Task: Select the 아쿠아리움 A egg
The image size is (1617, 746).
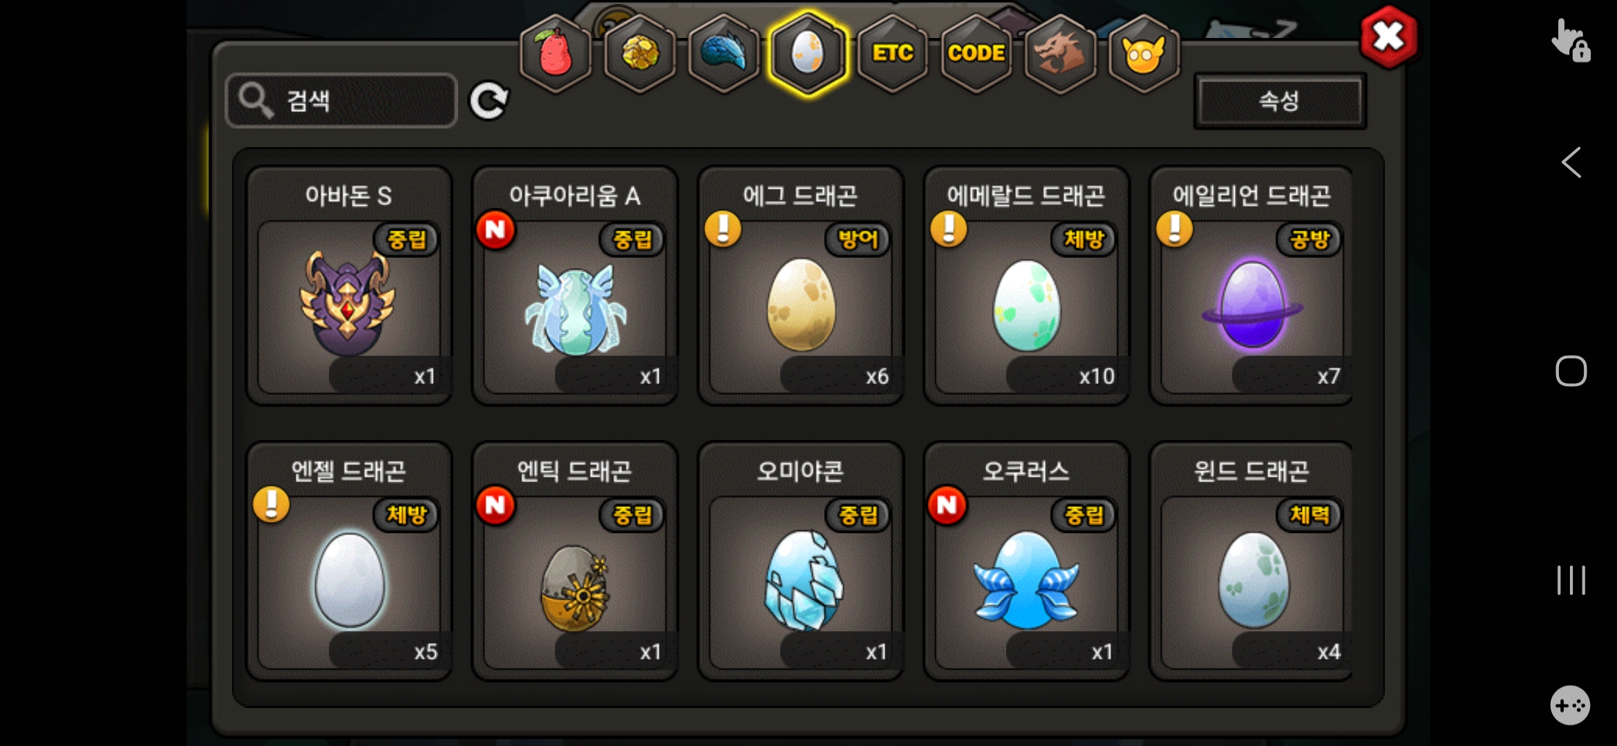Action: click(575, 286)
